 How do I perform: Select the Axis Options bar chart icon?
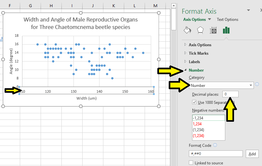click(226, 31)
